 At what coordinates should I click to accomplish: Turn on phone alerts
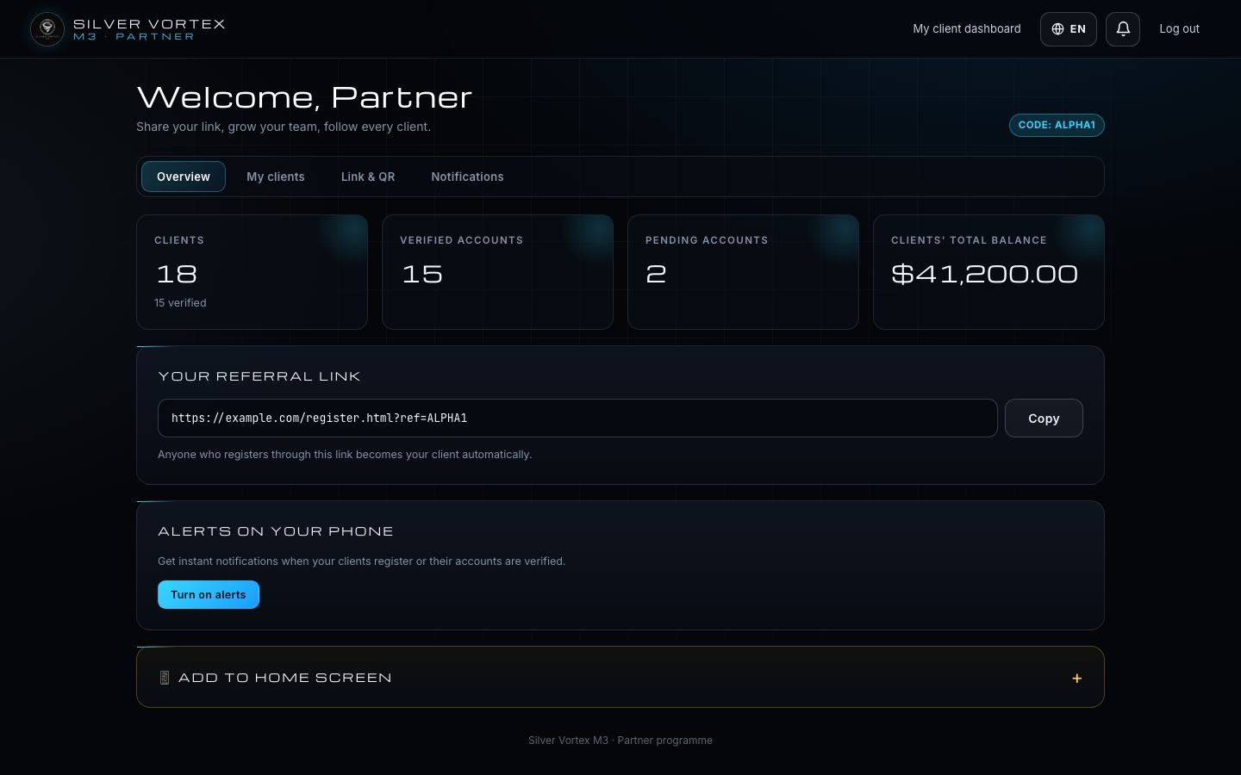coord(209,595)
